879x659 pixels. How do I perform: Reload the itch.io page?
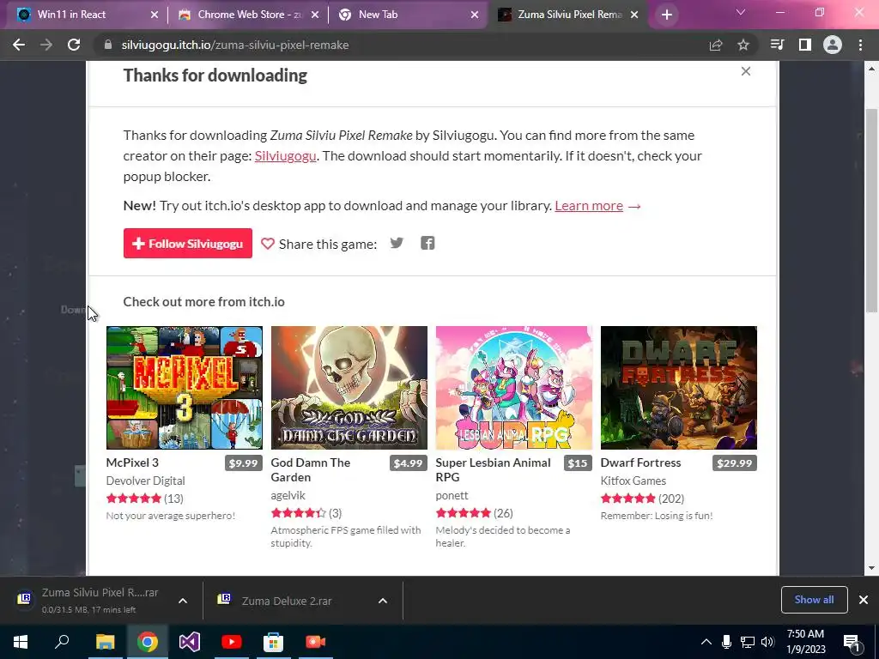pyautogui.click(x=74, y=45)
